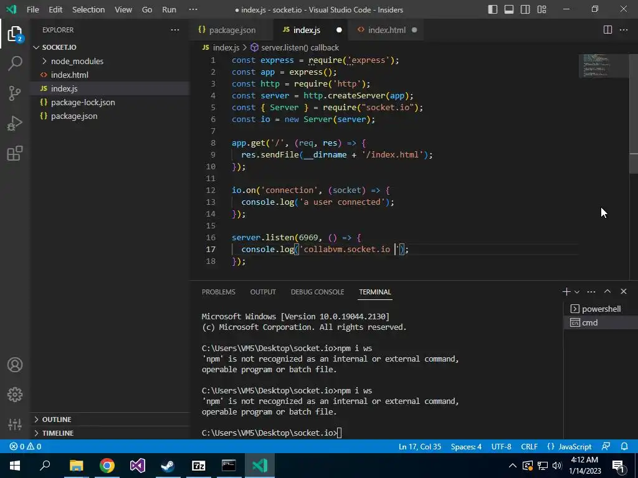638x478 pixels.
Task: Open the Windows Start menu
Action: [x=15, y=466]
